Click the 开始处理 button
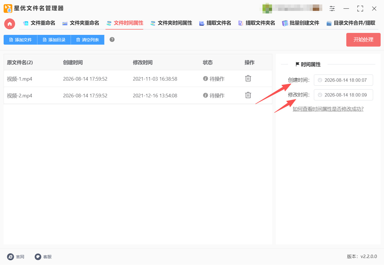This screenshot has height=265, width=384. pos(363,40)
